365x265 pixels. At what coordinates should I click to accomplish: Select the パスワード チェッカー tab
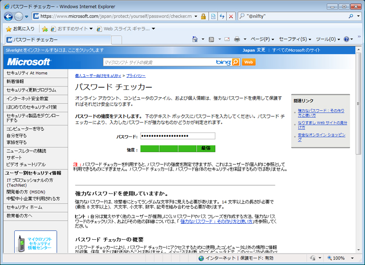click(x=58, y=40)
